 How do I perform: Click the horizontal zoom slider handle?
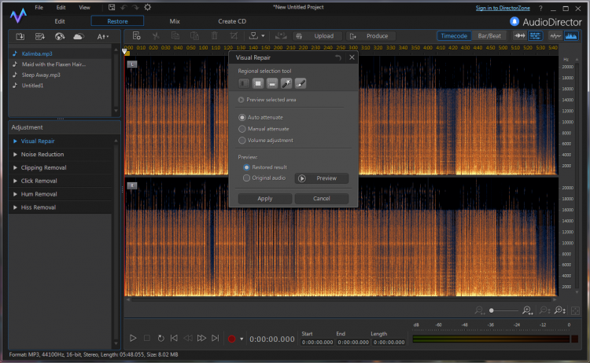coord(492,311)
